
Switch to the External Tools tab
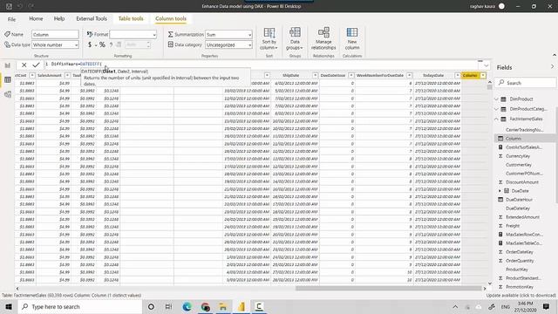[x=92, y=18]
